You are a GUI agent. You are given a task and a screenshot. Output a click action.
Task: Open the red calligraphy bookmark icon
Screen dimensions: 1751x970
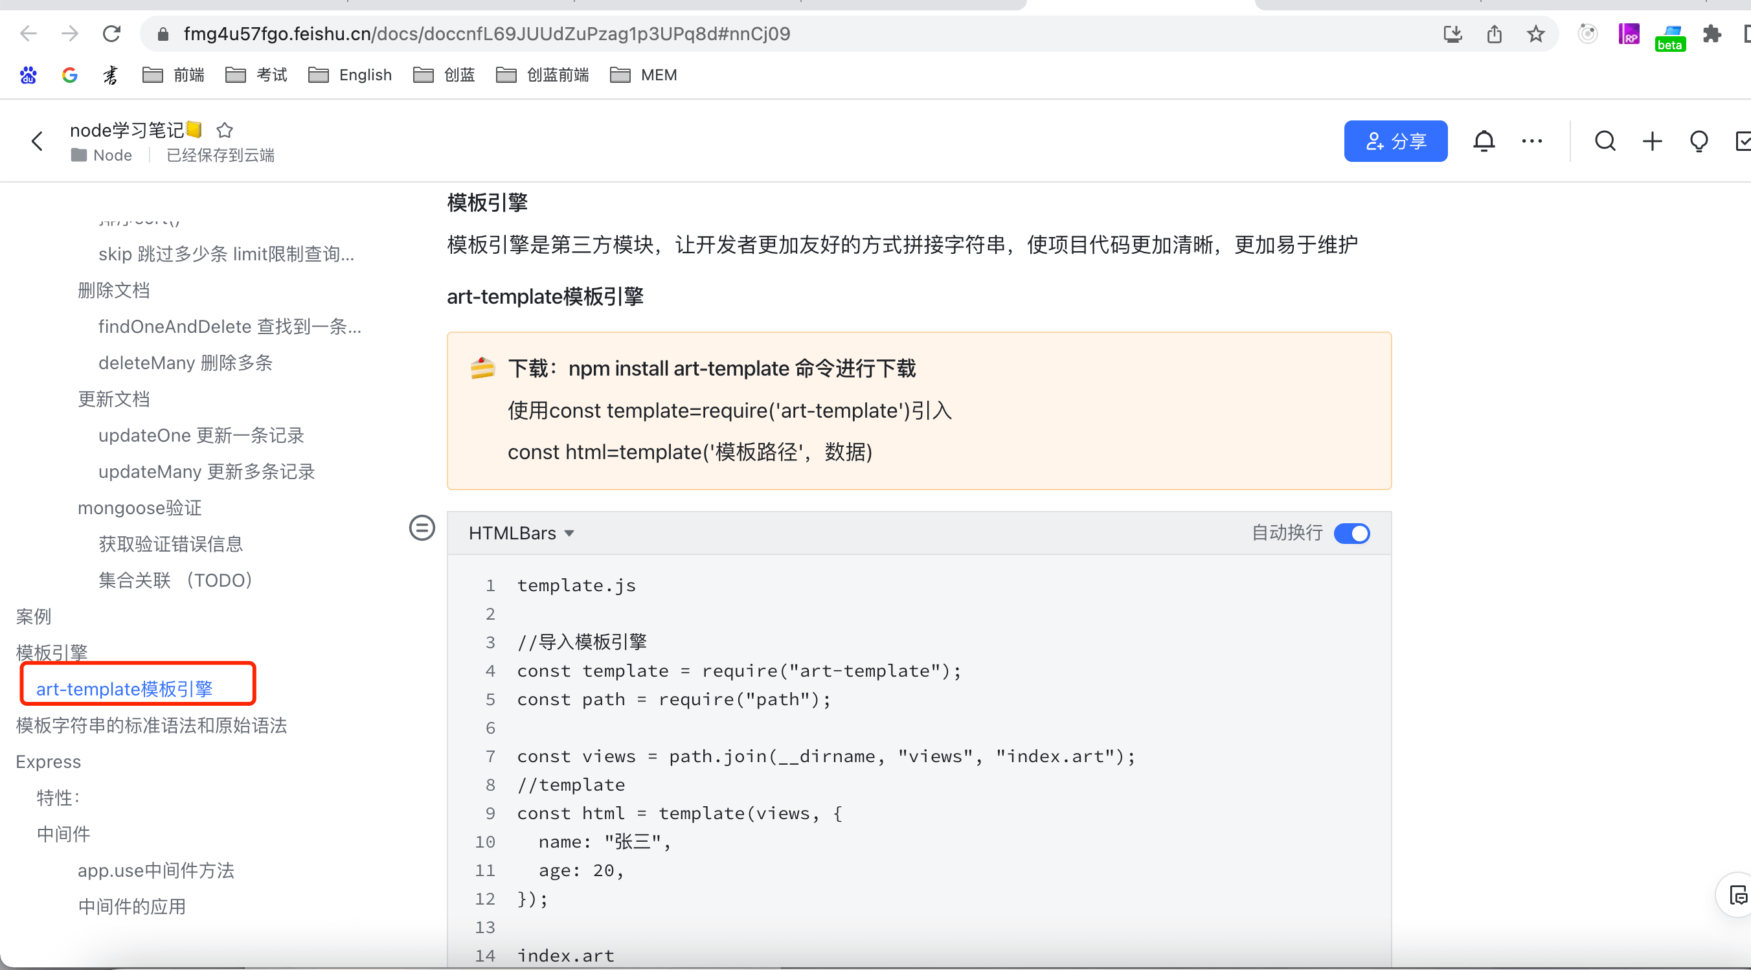click(111, 74)
